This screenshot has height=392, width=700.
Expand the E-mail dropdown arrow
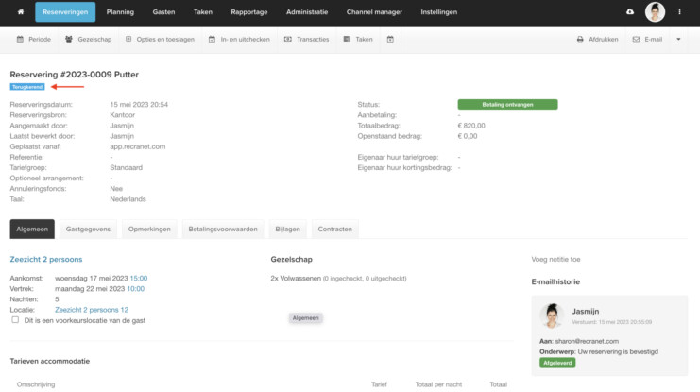coord(677,40)
